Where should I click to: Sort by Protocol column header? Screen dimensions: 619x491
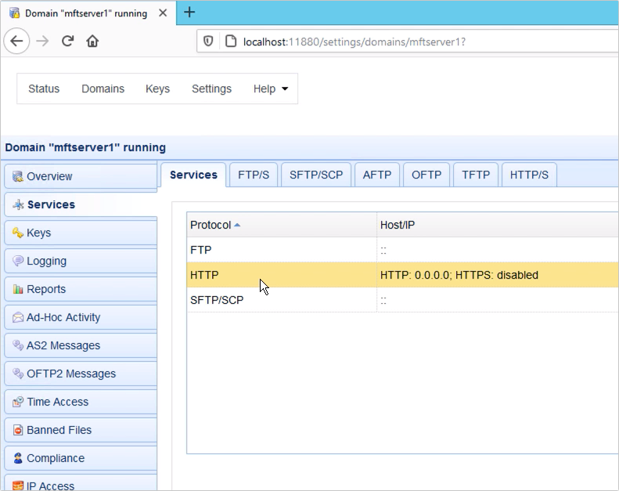[x=211, y=225]
